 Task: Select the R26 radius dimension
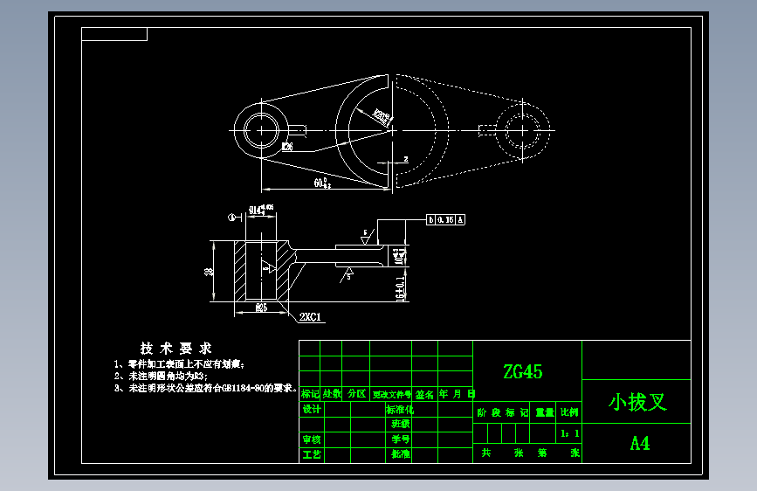tap(287, 146)
